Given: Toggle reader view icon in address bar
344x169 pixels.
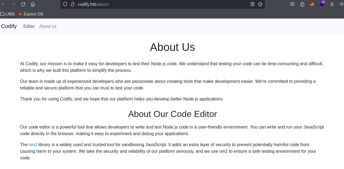Looking at the screenshot, I should click(x=253, y=4).
